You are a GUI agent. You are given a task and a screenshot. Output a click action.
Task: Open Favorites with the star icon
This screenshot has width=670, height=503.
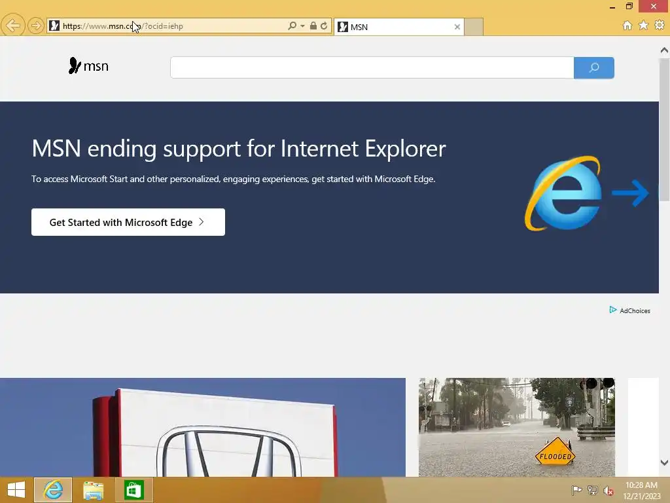point(644,26)
